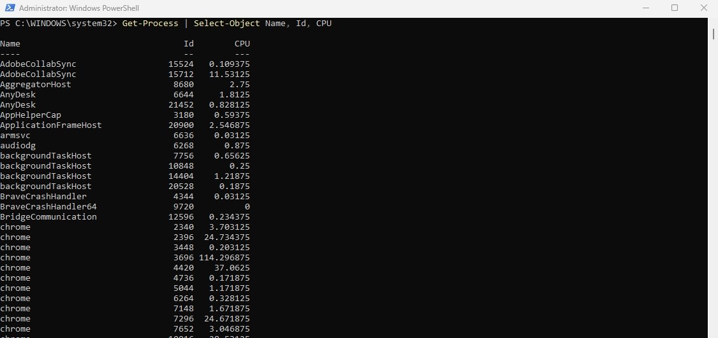The width and height of the screenshot is (718, 338).
Task: Click the chrome row with Id 2396
Action: click(x=125, y=237)
